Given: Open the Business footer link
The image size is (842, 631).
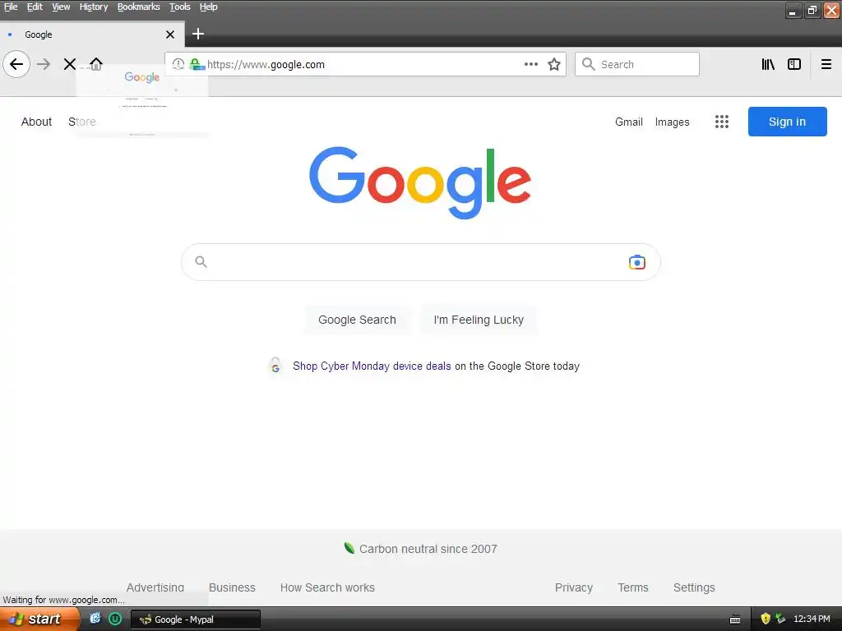Looking at the screenshot, I should click(x=232, y=587).
